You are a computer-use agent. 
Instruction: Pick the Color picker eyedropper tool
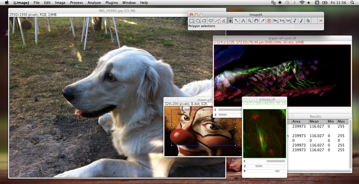[x=263, y=21]
